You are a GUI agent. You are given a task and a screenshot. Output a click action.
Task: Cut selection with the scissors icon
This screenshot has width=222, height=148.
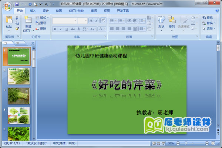[17, 17]
